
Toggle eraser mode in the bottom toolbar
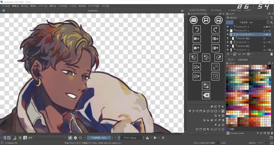coord(70,138)
